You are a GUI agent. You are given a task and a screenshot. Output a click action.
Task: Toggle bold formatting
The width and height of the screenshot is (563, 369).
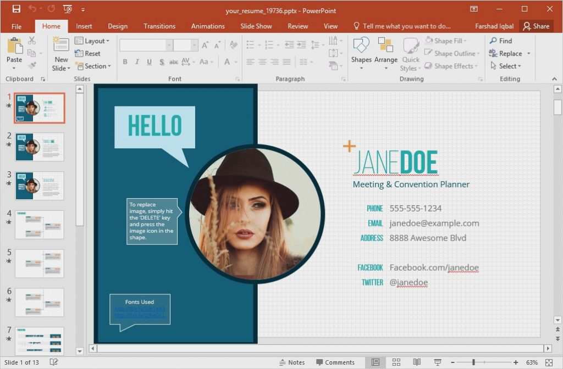click(x=125, y=62)
